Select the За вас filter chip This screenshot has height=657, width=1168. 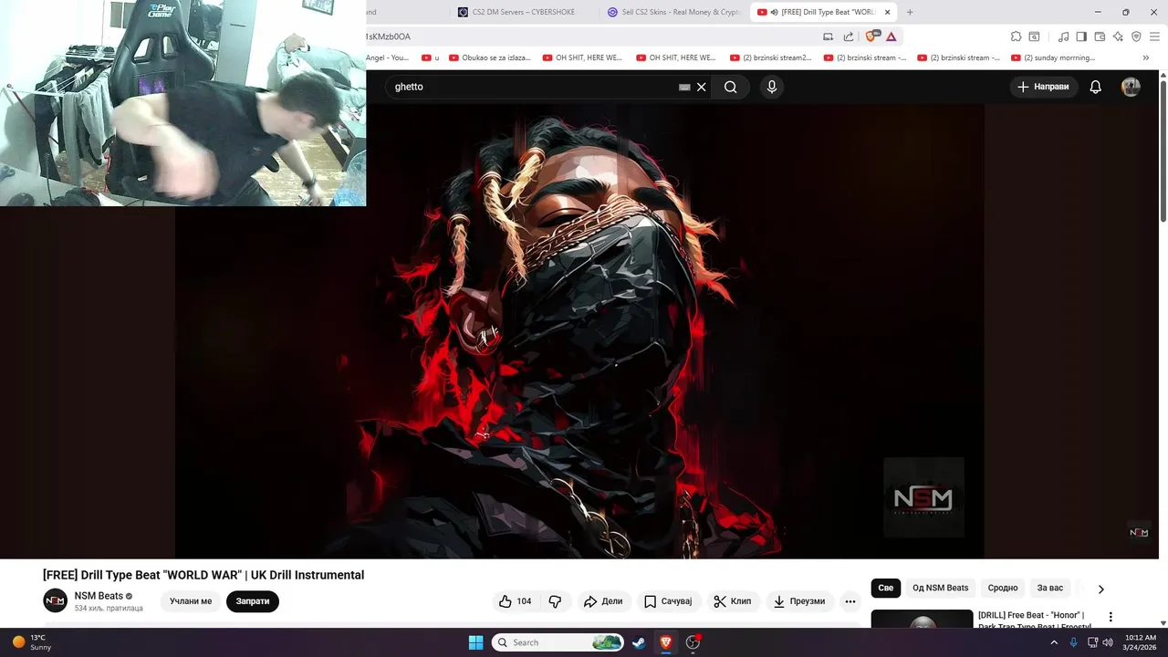click(x=1050, y=589)
